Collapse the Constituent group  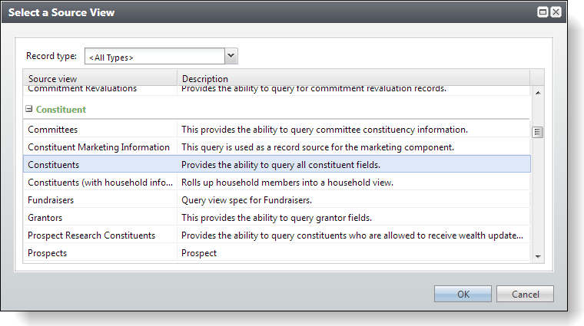click(28, 109)
